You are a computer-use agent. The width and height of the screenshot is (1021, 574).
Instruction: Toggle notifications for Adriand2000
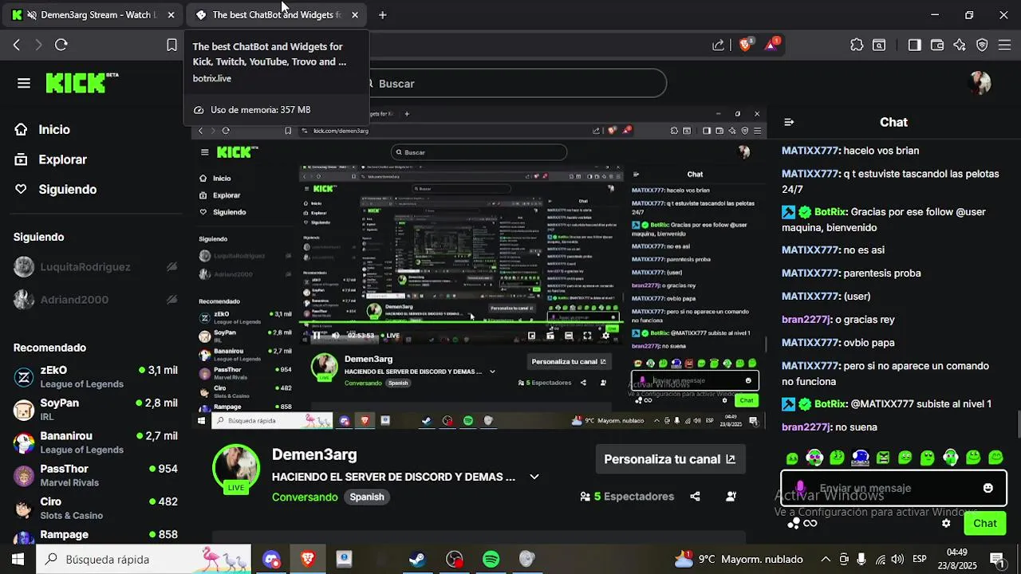[171, 300]
